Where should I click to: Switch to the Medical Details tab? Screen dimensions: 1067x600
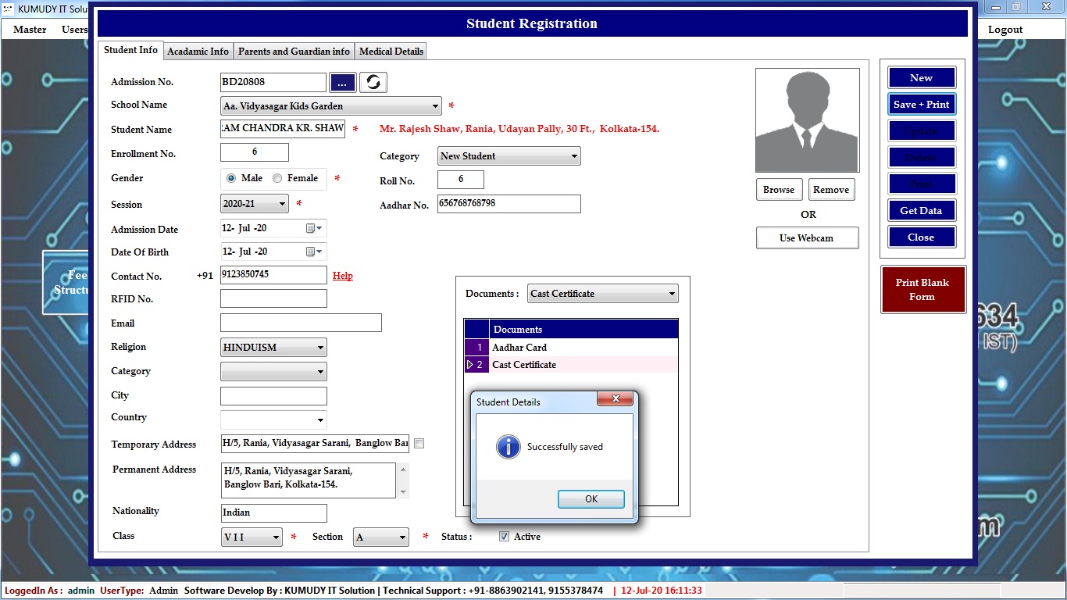coord(391,52)
